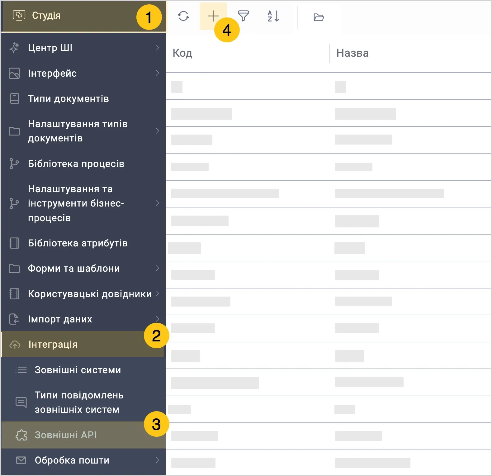Expand the Форми та шаблони chevron
This screenshot has width=492, height=476.
(x=157, y=268)
